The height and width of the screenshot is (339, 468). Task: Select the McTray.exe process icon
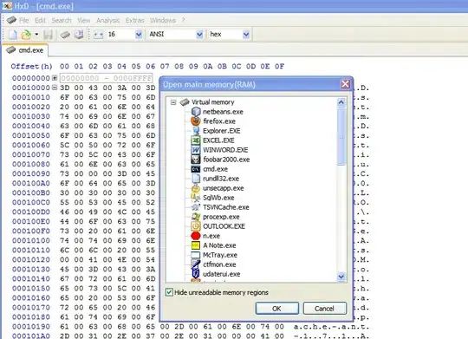(x=196, y=255)
